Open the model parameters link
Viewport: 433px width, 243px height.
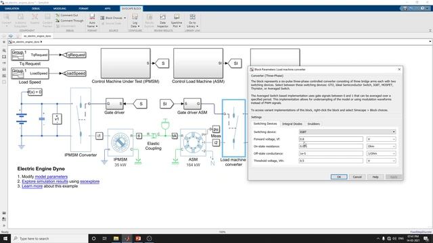click(x=51, y=177)
